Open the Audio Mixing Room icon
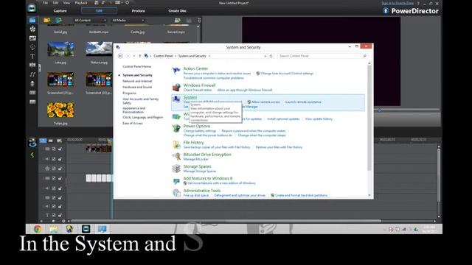 point(32,74)
